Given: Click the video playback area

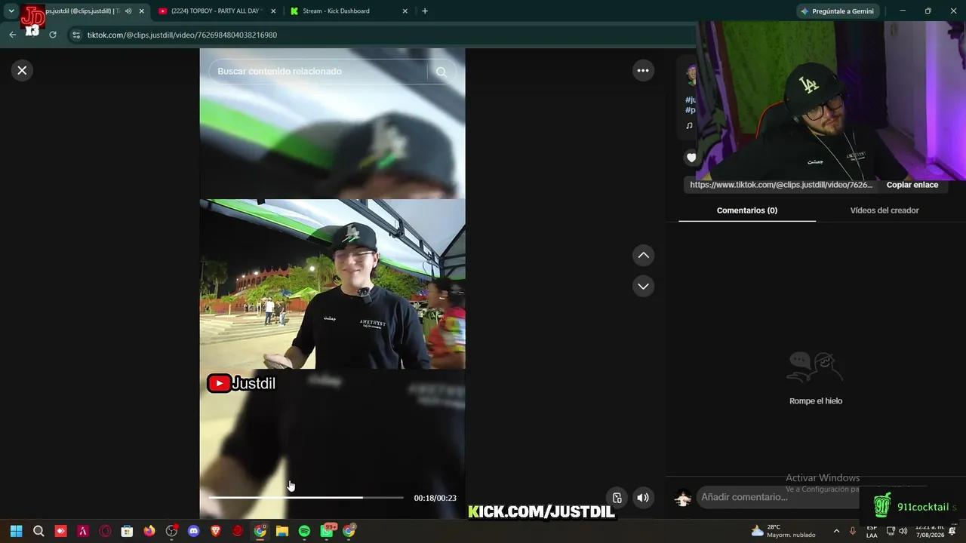Looking at the screenshot, I should [x=332, y=284].
